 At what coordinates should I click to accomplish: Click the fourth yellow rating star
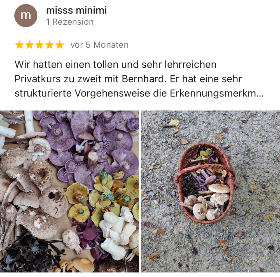[x=50, y=45]
